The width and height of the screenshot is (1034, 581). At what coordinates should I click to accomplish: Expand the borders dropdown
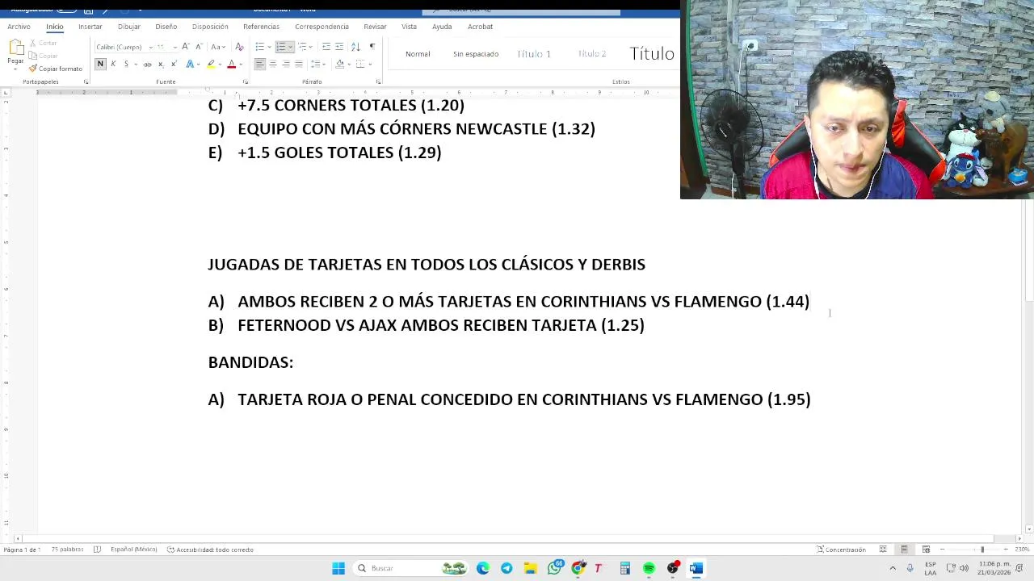pos(370,64)
